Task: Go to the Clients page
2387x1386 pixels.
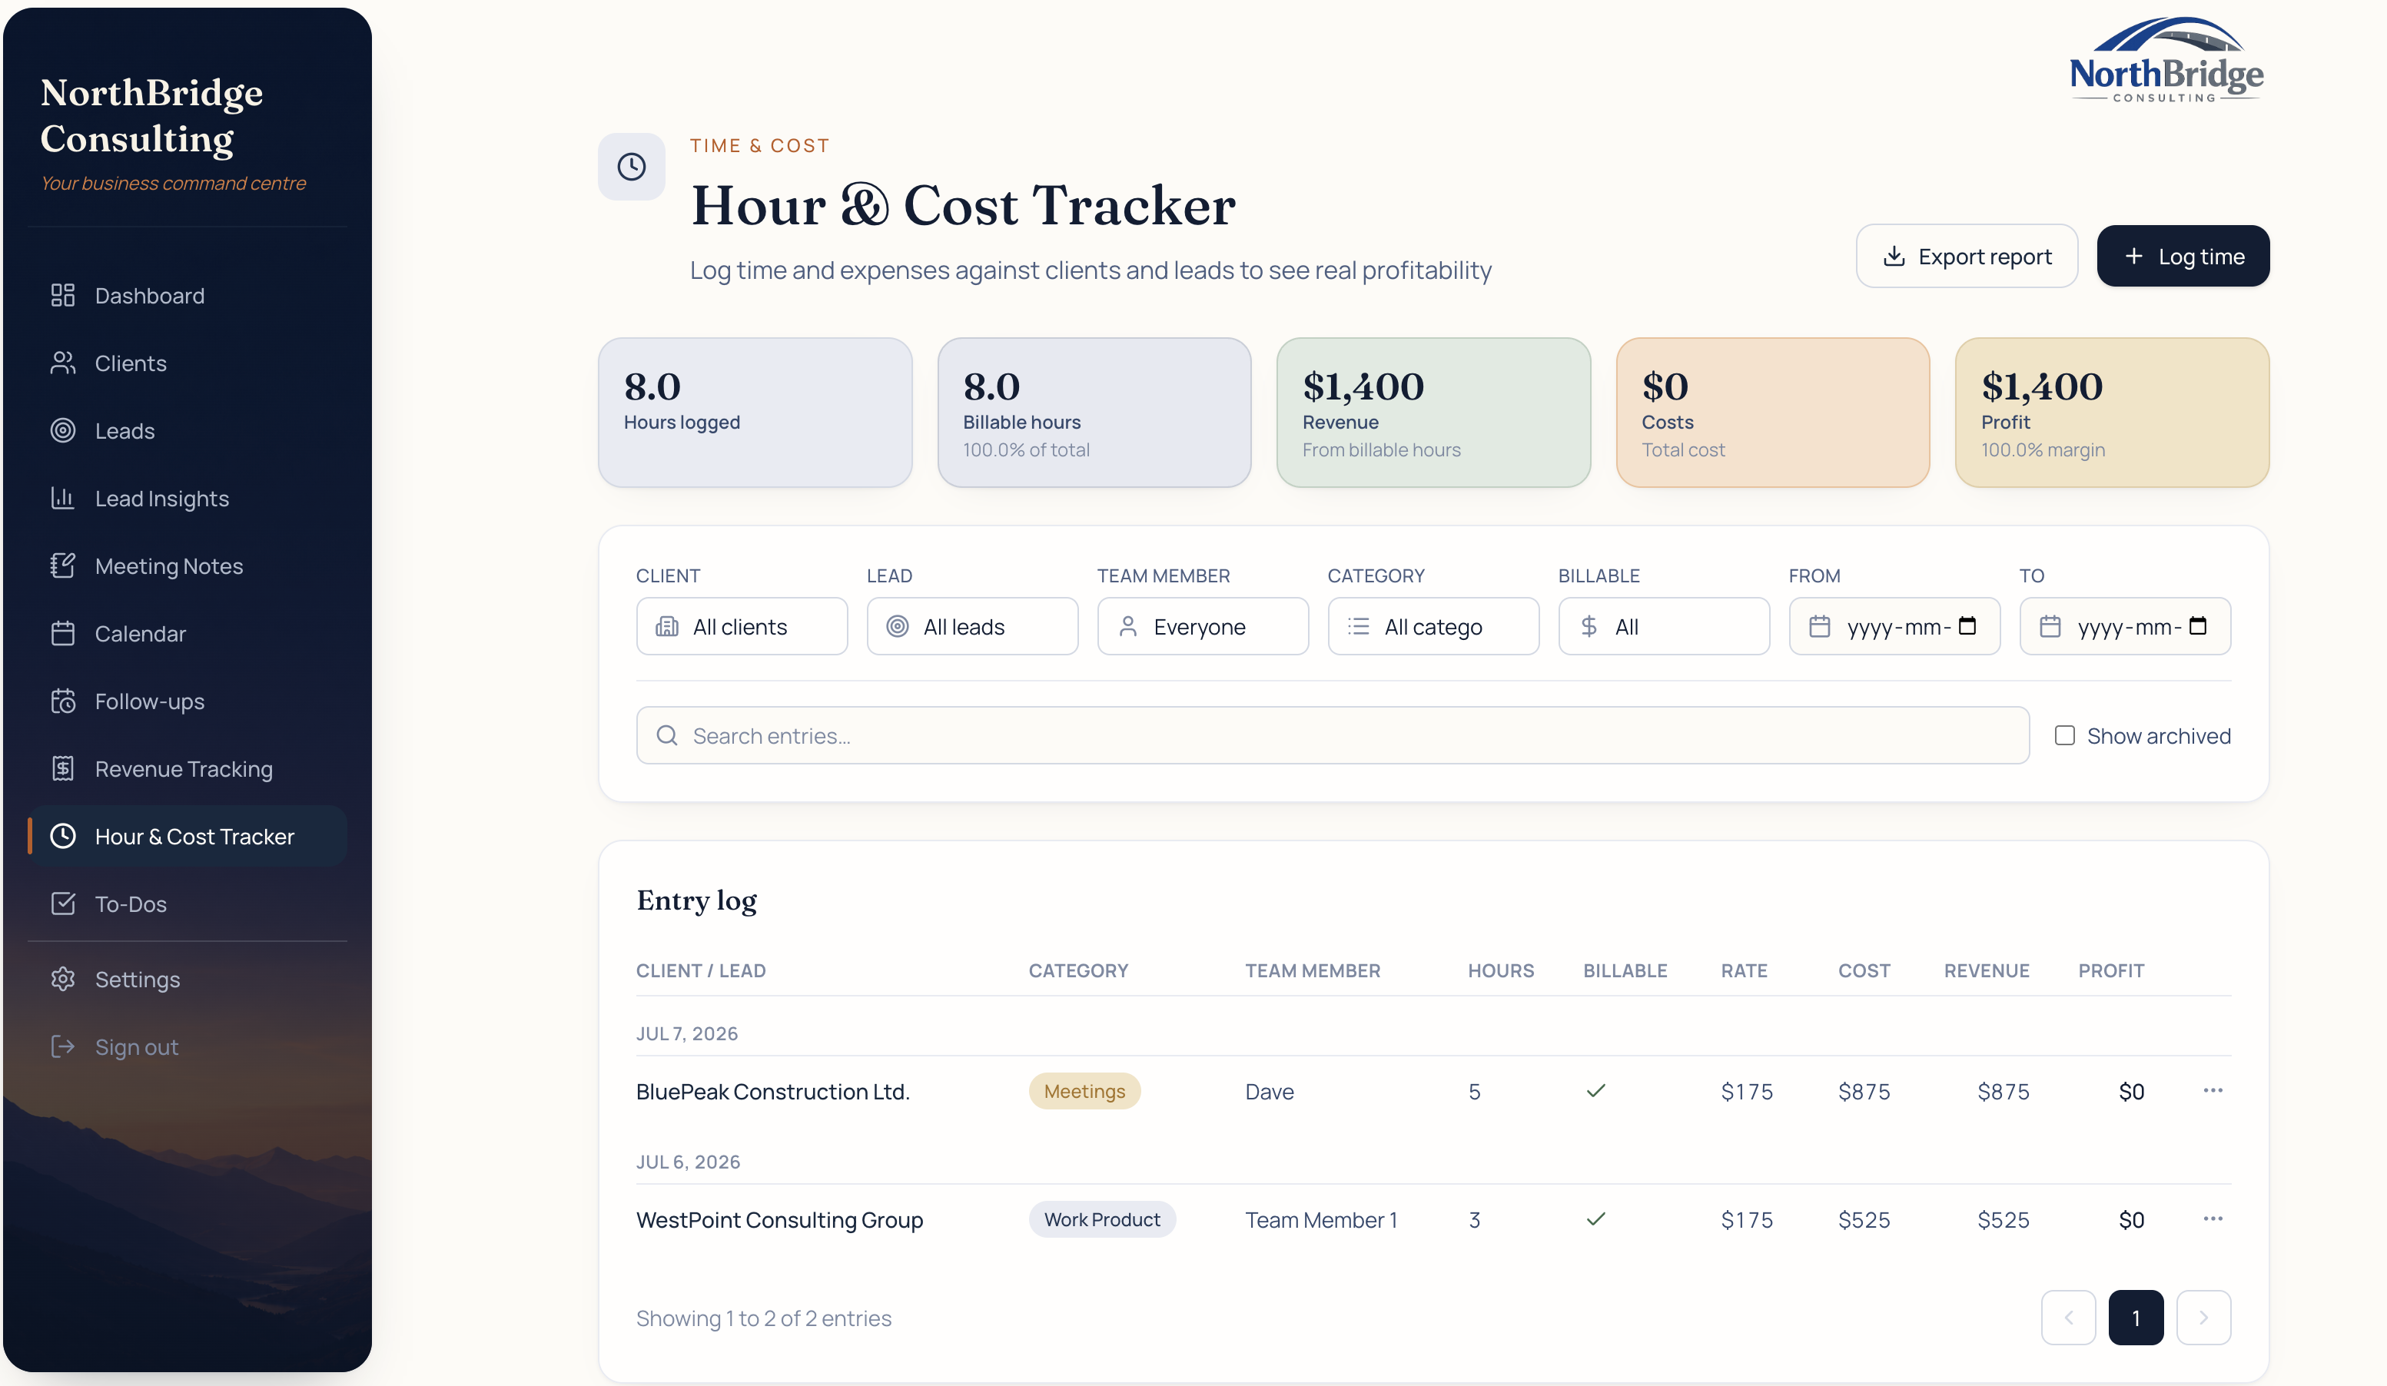Action: 187,363
